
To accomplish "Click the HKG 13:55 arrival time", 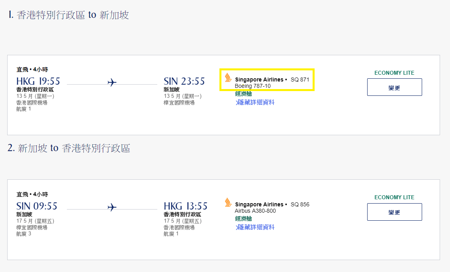I will pyautogui.click(x=186, y=206).
